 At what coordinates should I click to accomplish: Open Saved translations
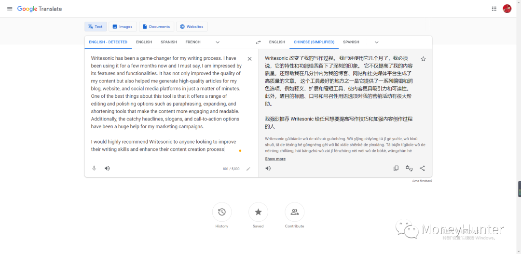coord(258,212)
